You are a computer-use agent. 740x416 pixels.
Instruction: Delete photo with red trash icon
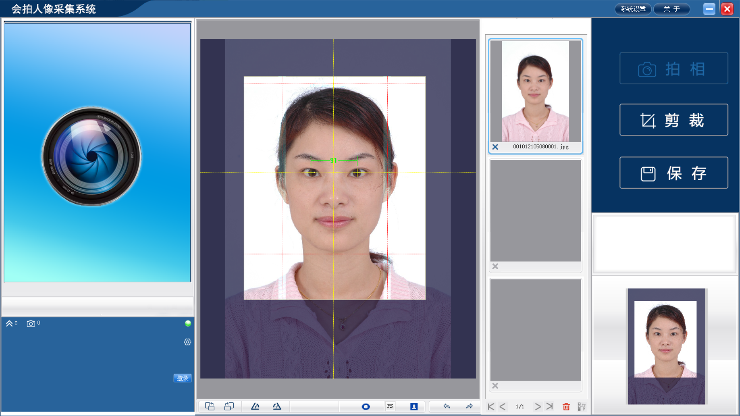tap(566, 406)
